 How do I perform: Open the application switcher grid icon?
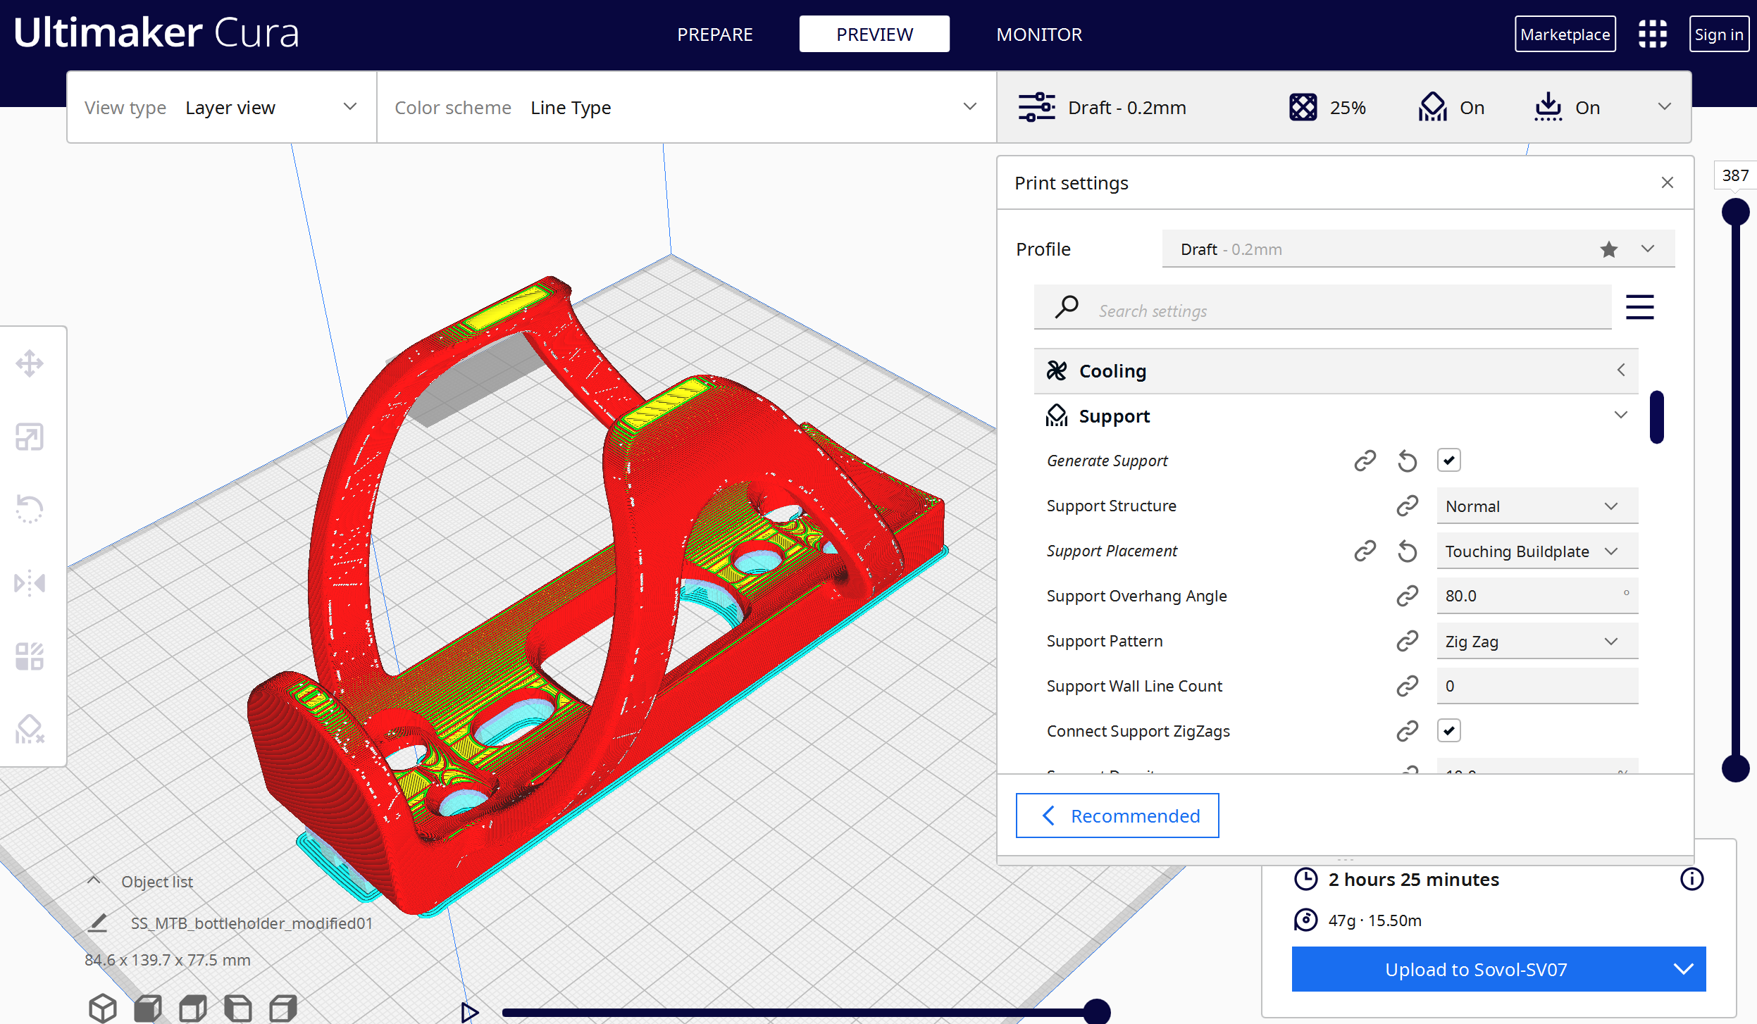[x=1652, y=34]
